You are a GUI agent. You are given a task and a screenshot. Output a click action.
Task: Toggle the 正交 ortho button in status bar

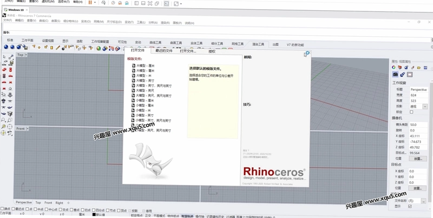pyautogui.click(x=148, y=216)
